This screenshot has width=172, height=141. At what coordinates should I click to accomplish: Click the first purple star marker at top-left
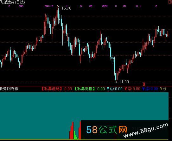point(9,6)
